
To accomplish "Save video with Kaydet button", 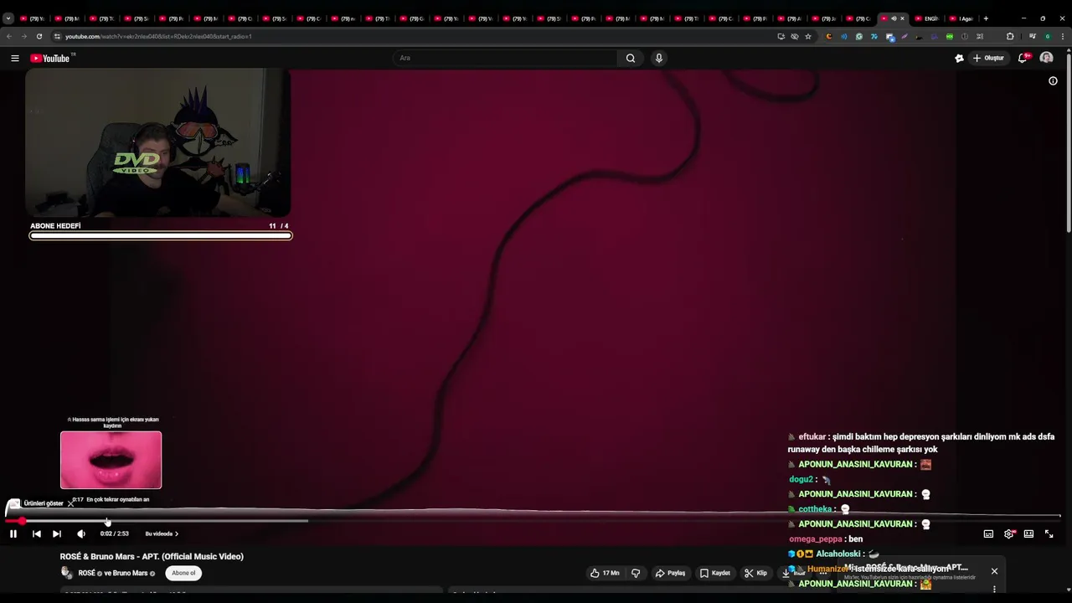I will [715, 573].
